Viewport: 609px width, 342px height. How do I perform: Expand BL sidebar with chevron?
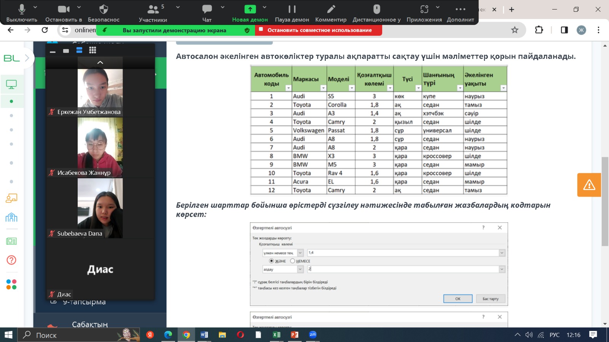[27, 58]
